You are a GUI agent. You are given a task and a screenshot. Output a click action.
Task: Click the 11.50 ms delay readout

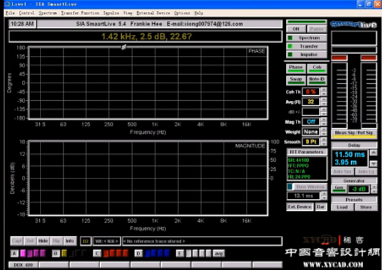[x=350, y=154]
